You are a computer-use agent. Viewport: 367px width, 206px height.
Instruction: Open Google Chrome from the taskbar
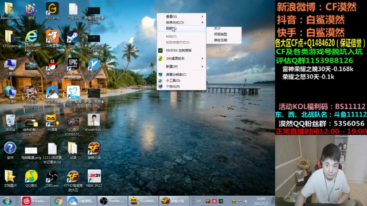pos(58,201)
